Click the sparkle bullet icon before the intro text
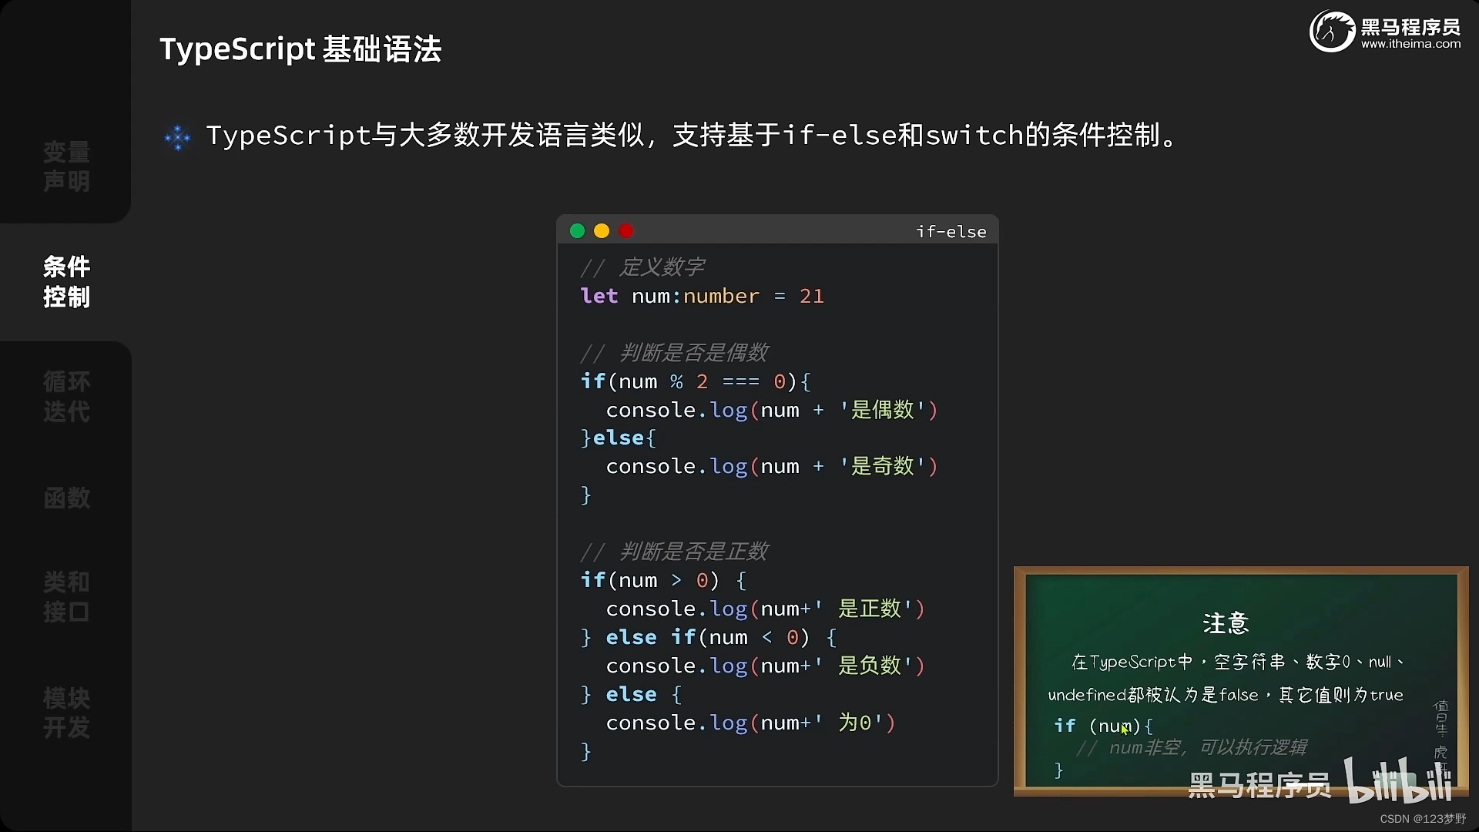The width and height of the screenshot is (1479, 832). click(x=177, y=136)
